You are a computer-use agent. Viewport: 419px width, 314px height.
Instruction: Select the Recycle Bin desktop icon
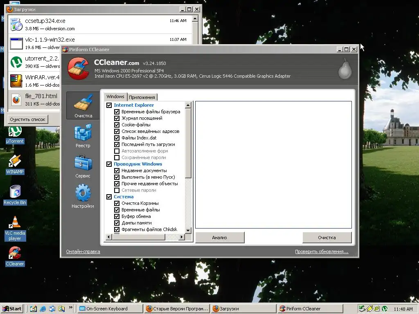pos(15,195)
